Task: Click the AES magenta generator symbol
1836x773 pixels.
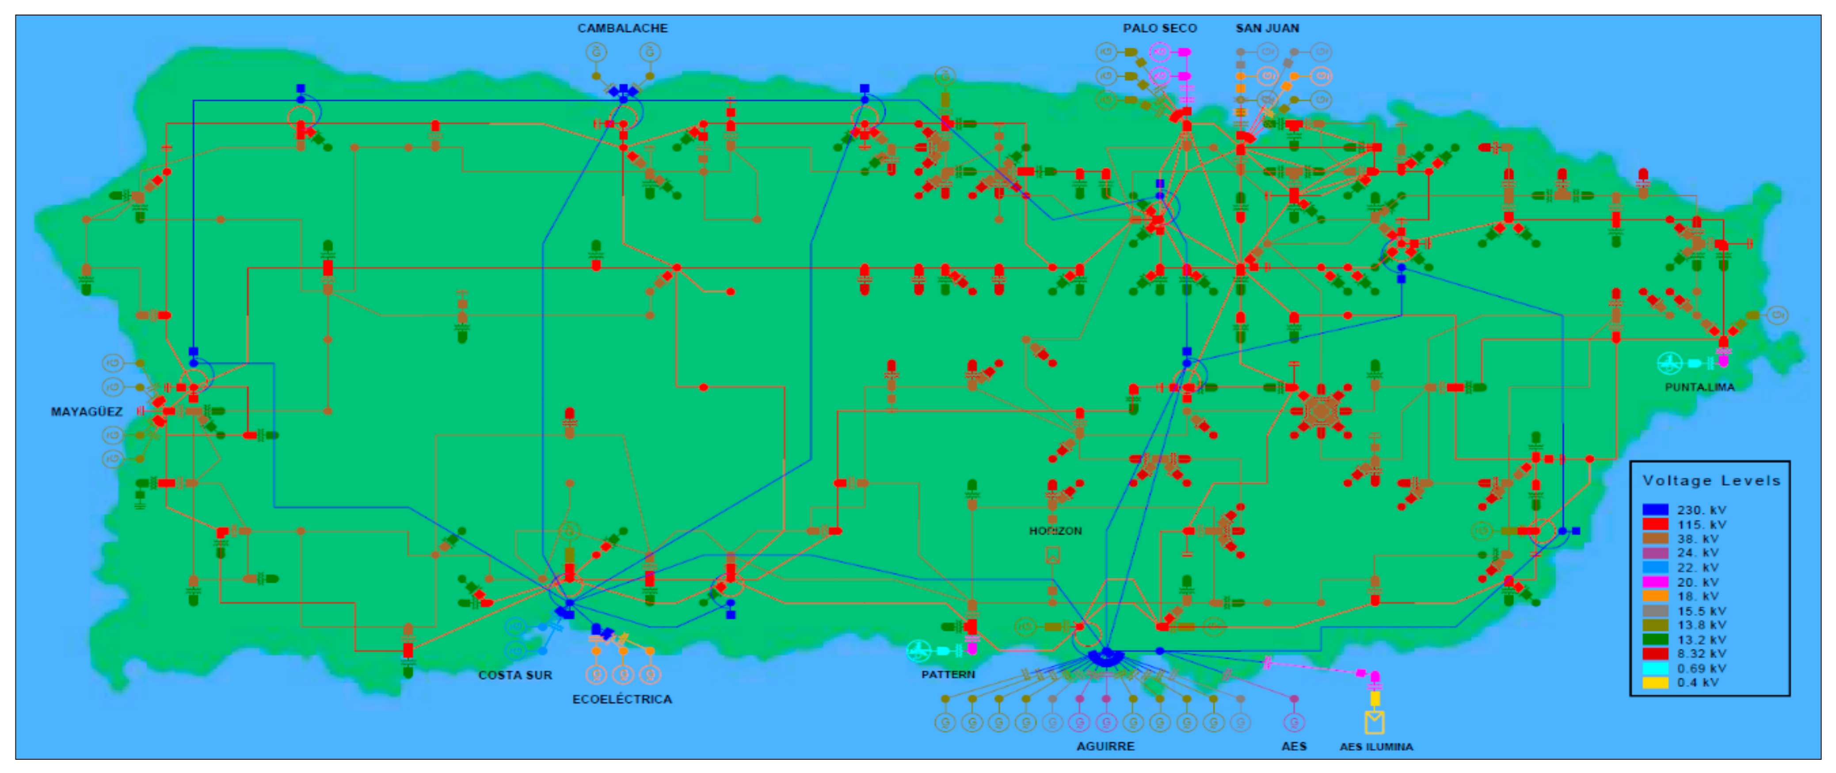Action: point(1294,723)
